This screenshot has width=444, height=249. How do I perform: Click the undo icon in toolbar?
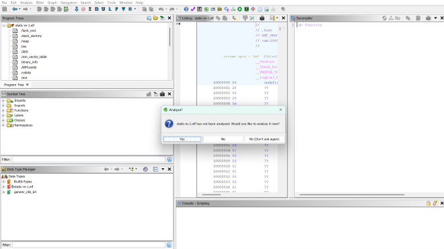[161, 9]
